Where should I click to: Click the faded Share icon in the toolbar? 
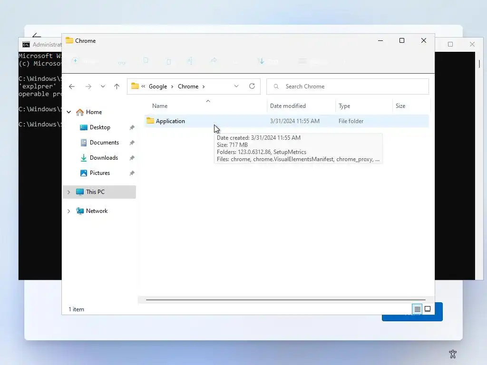214,60
